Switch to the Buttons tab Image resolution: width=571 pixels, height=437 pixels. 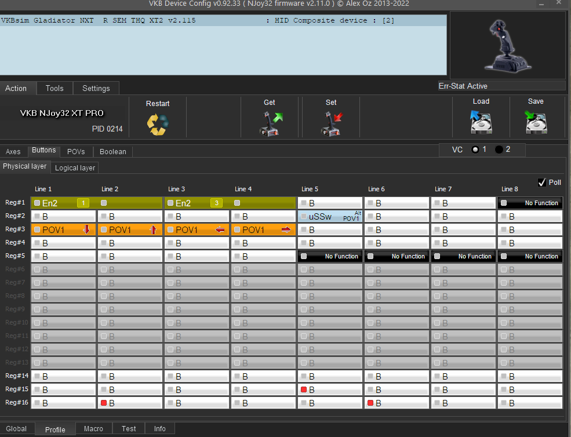click(43, 151)
